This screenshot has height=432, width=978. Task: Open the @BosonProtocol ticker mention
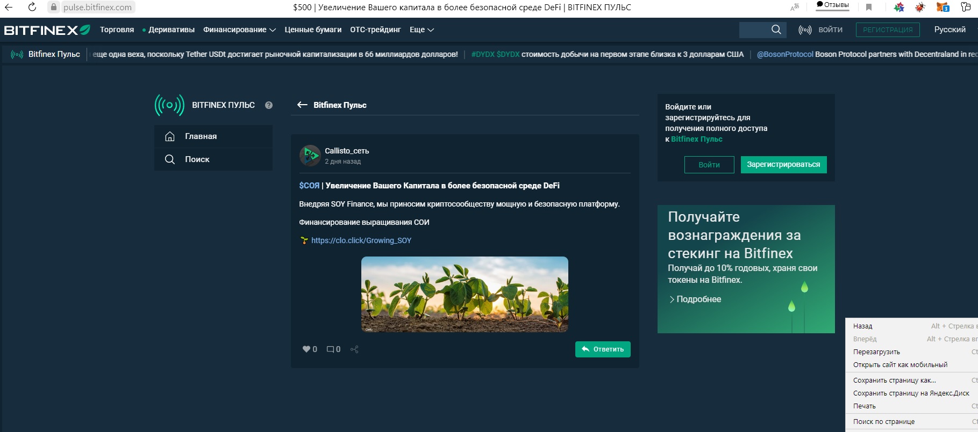tap(785, 54)
